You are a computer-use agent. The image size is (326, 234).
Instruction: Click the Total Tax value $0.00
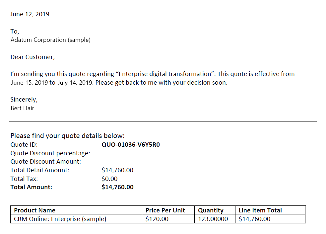point(109,179)
